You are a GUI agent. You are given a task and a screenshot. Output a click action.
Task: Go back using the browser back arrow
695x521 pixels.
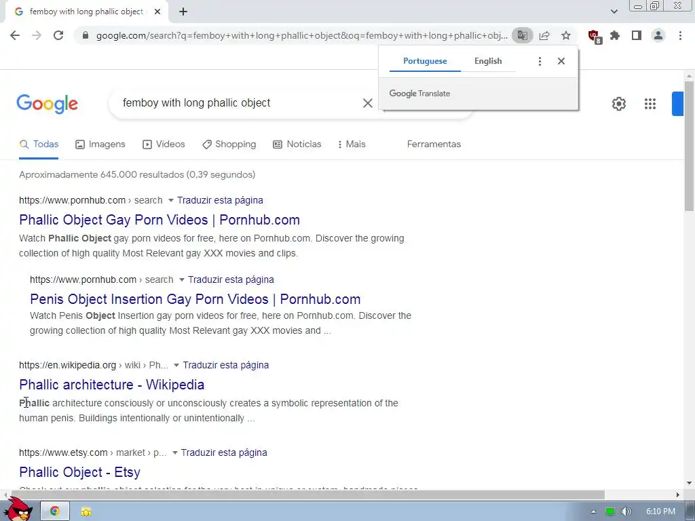[15, 35]
